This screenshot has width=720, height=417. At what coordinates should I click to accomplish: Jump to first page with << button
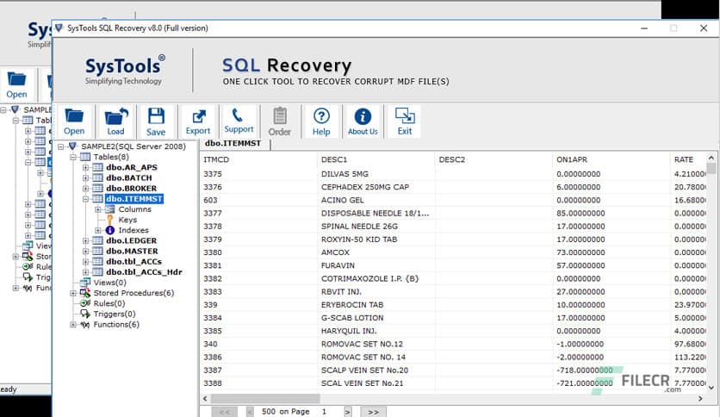225,412
